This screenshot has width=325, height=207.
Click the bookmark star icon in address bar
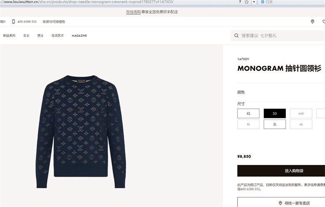pos(246,2)
